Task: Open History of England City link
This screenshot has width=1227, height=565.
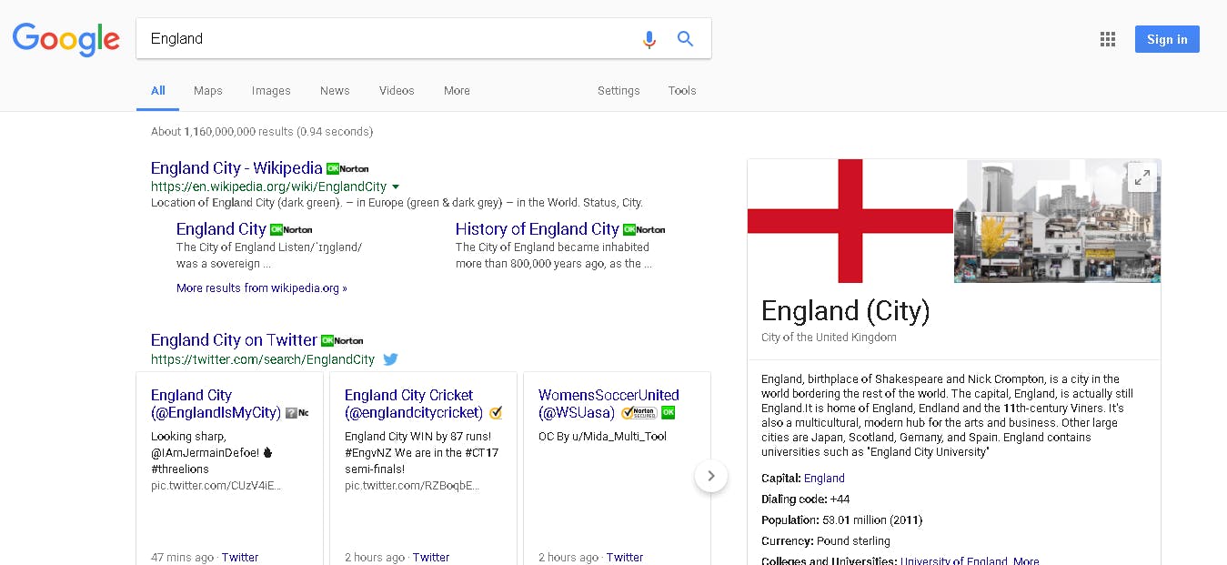Action: tap(537, 228)
